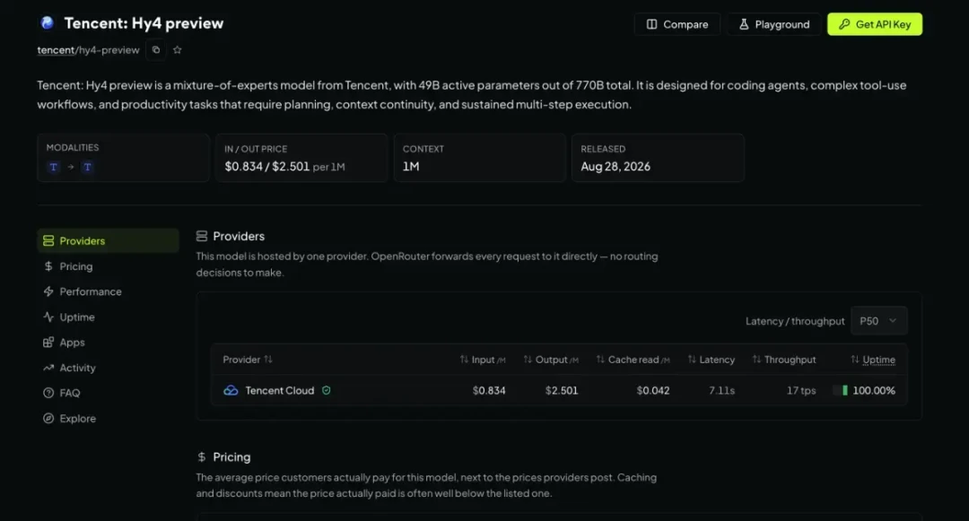Open the tencent author link
The image size is (969, 521).
(56, 50)
